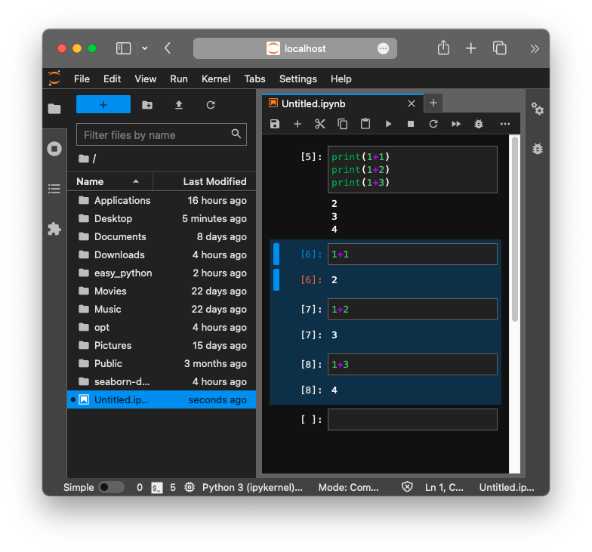Click the notebook vertical scrollbar
Screen dimensions: 592x552
coord(515,230)
